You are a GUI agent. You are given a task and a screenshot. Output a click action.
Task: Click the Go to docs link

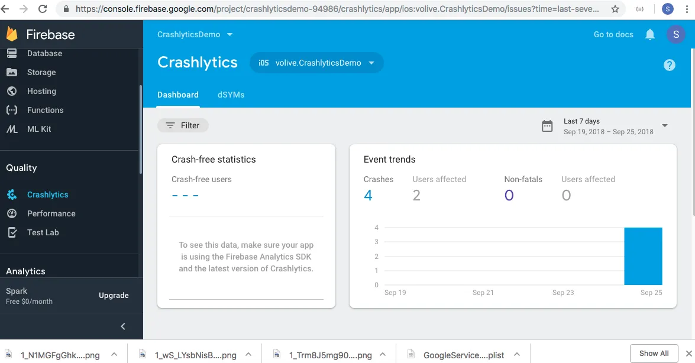tap(613, 34)
